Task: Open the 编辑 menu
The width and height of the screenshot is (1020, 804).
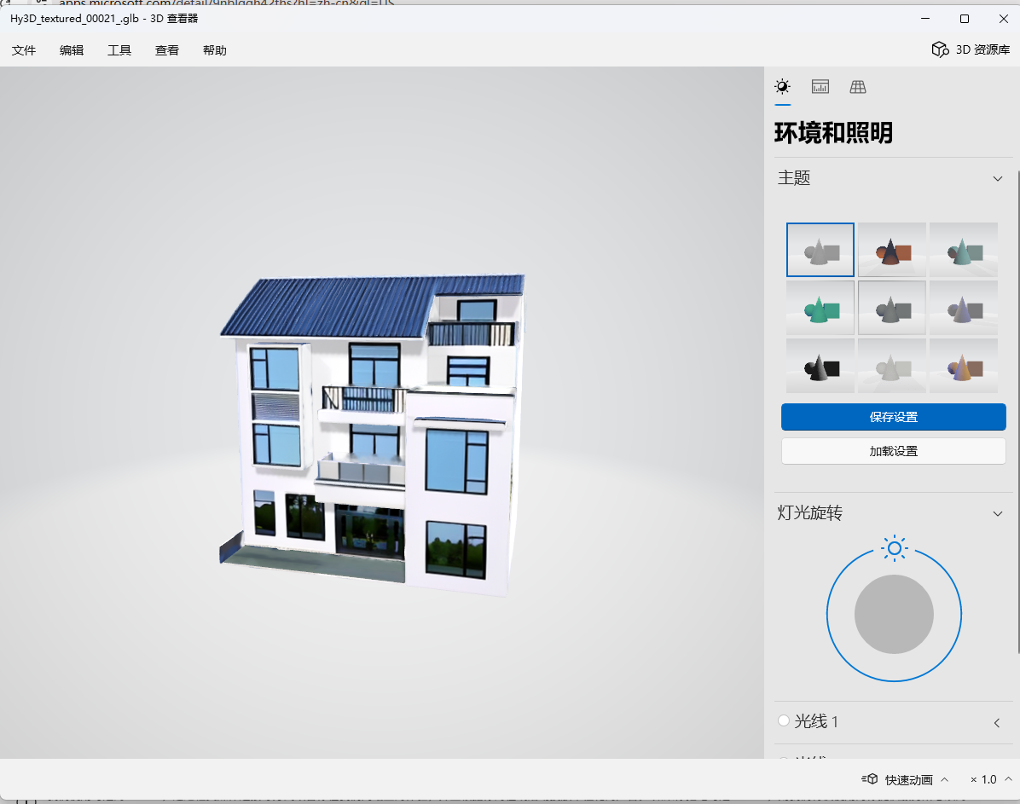Action: click(x=72, y=50)
